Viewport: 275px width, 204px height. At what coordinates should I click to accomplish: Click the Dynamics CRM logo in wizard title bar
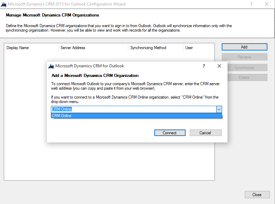point(3,4)
